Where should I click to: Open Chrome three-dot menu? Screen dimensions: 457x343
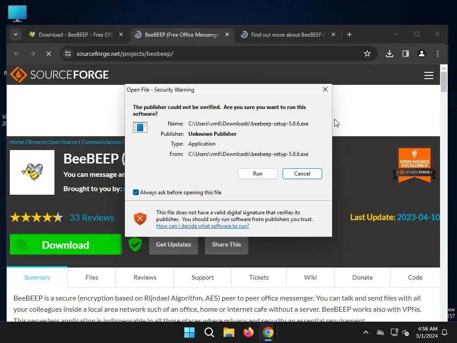point(437,54)
